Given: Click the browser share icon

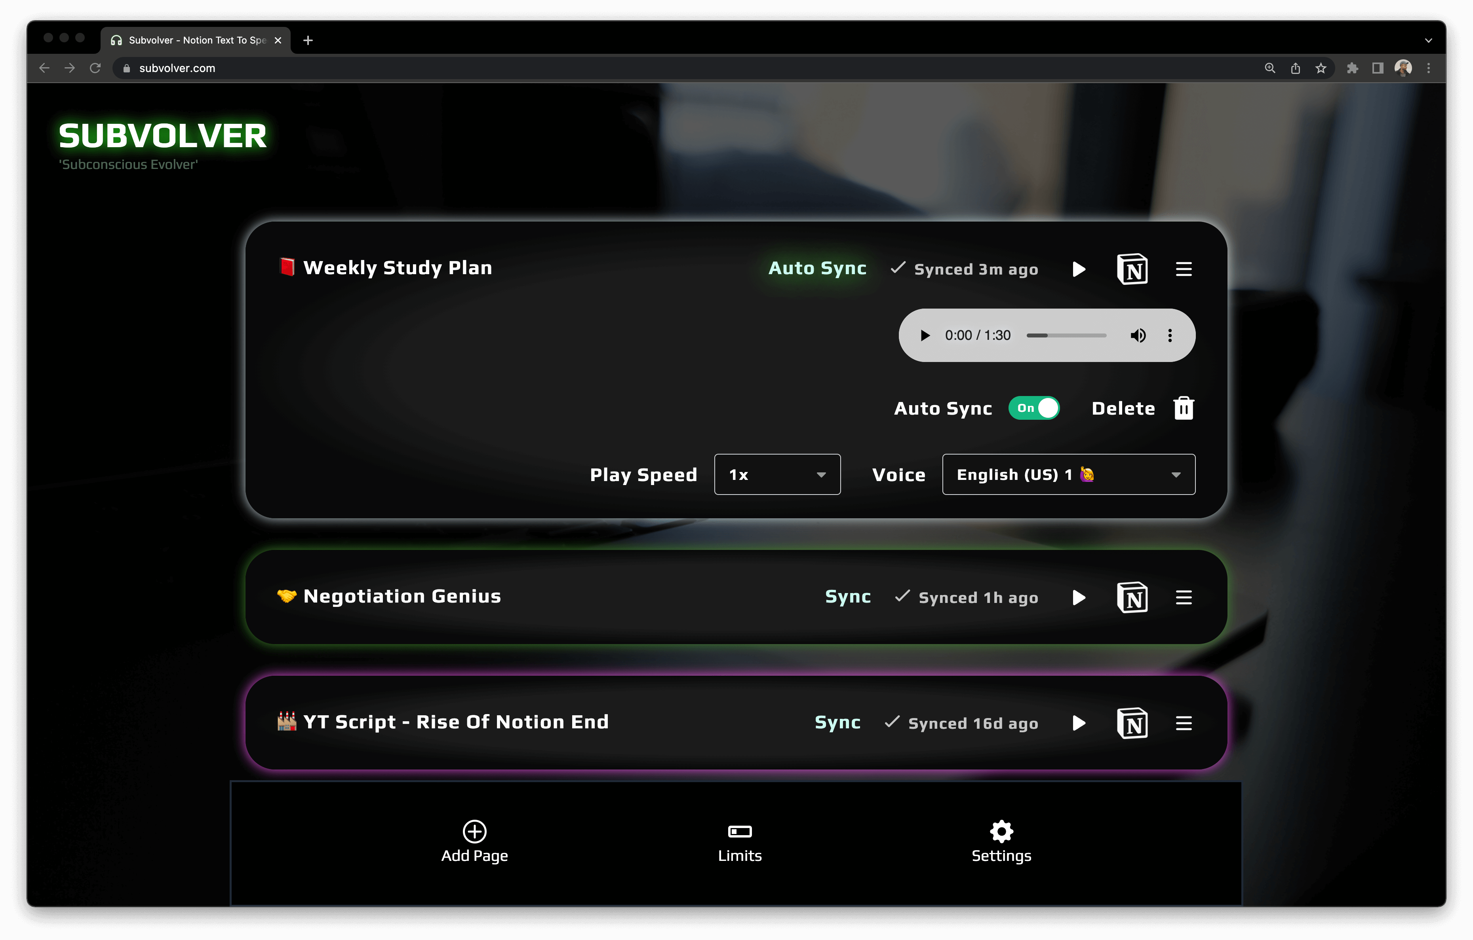Looking at the screenshot, I should pos(1295,68).
